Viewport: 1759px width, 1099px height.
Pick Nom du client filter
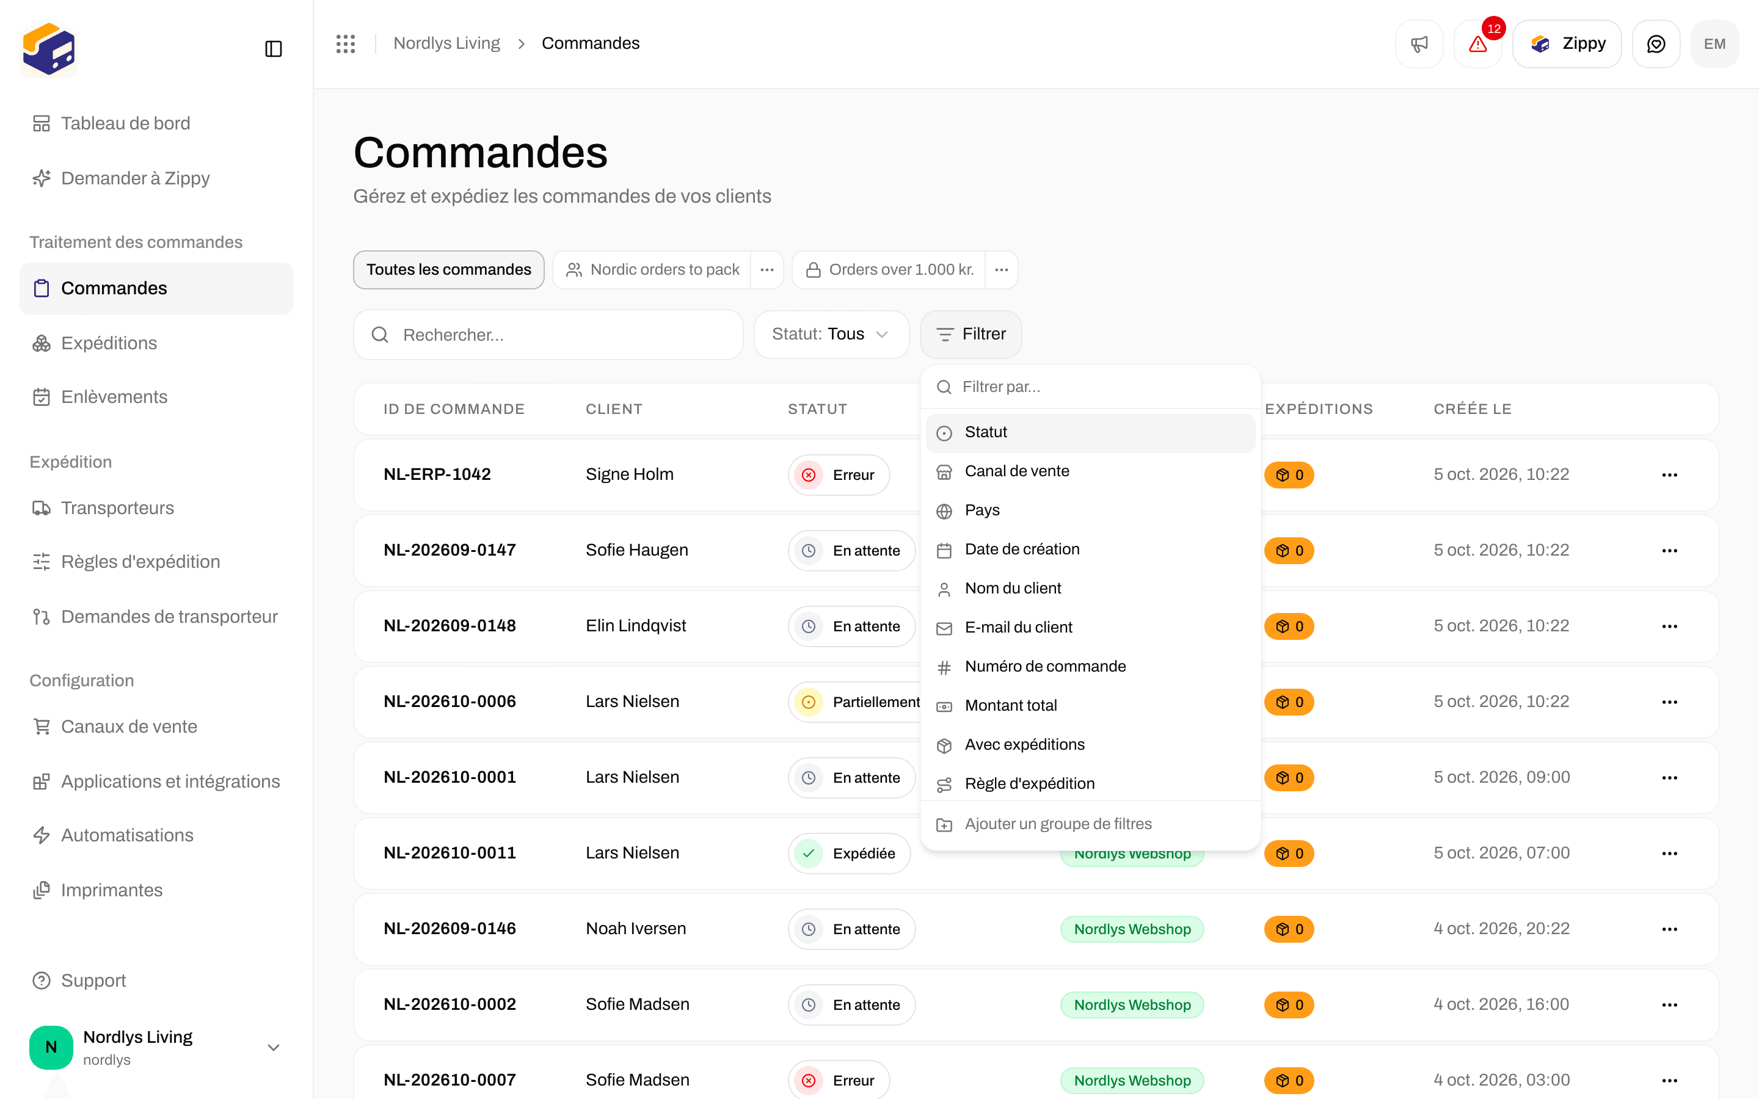[x=1090, y=589]
